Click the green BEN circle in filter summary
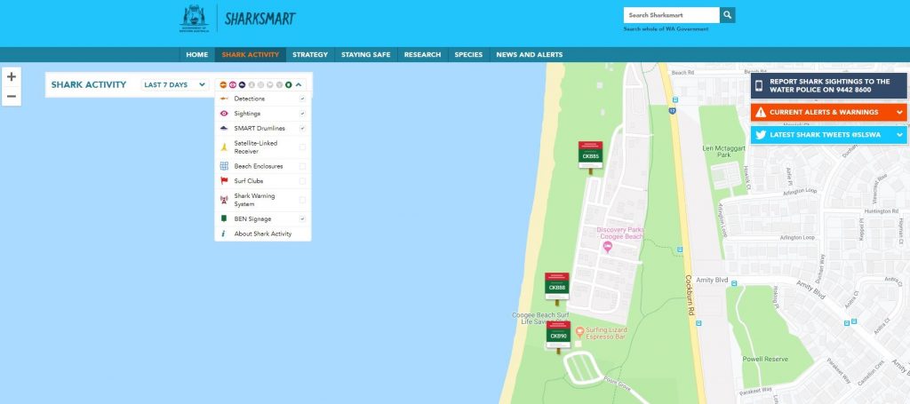910x404 pixels. click(x=289, y=84)
